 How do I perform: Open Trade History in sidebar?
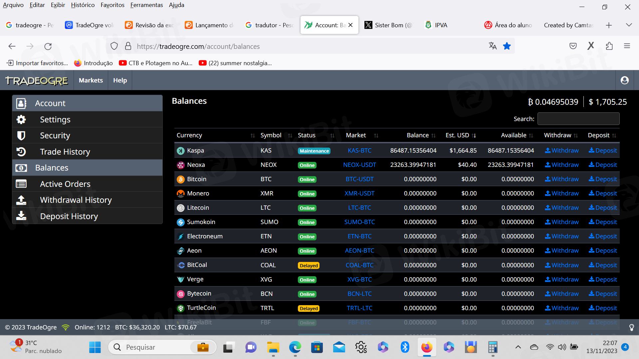click(x=65, y=152)
